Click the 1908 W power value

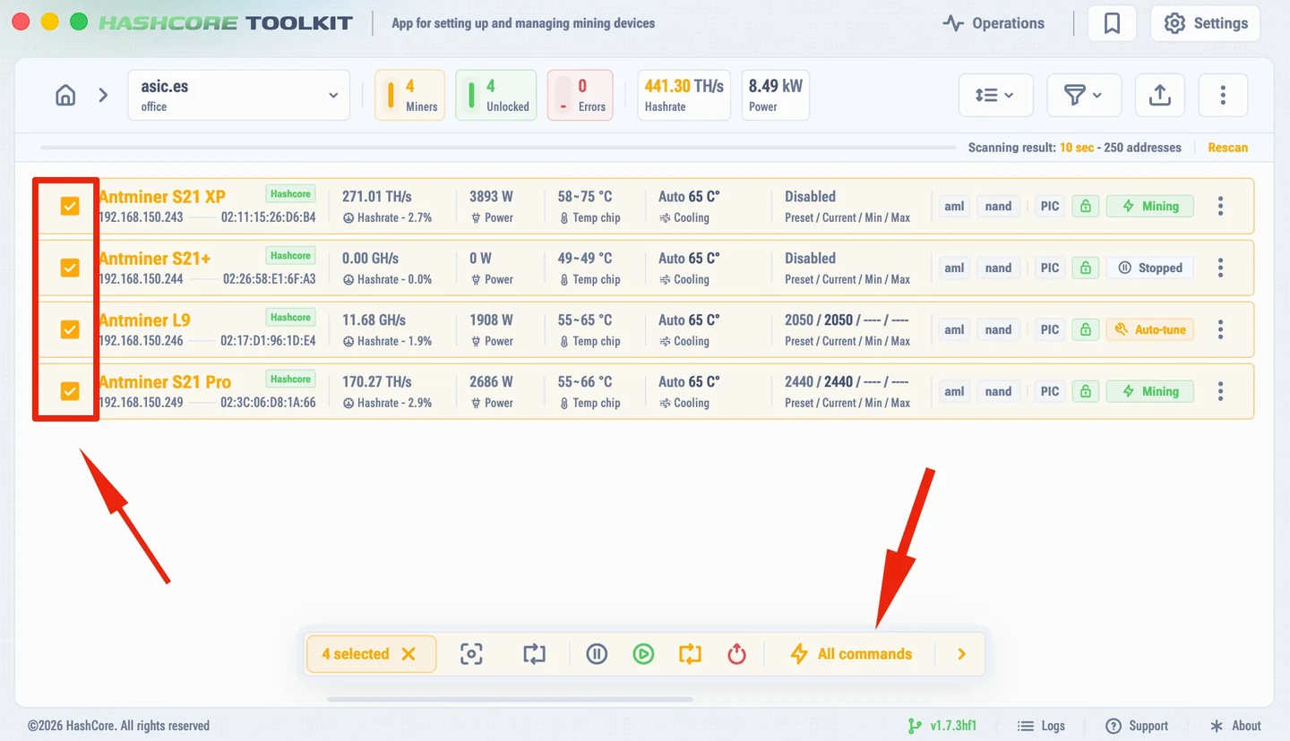click(x=491, y=320)
